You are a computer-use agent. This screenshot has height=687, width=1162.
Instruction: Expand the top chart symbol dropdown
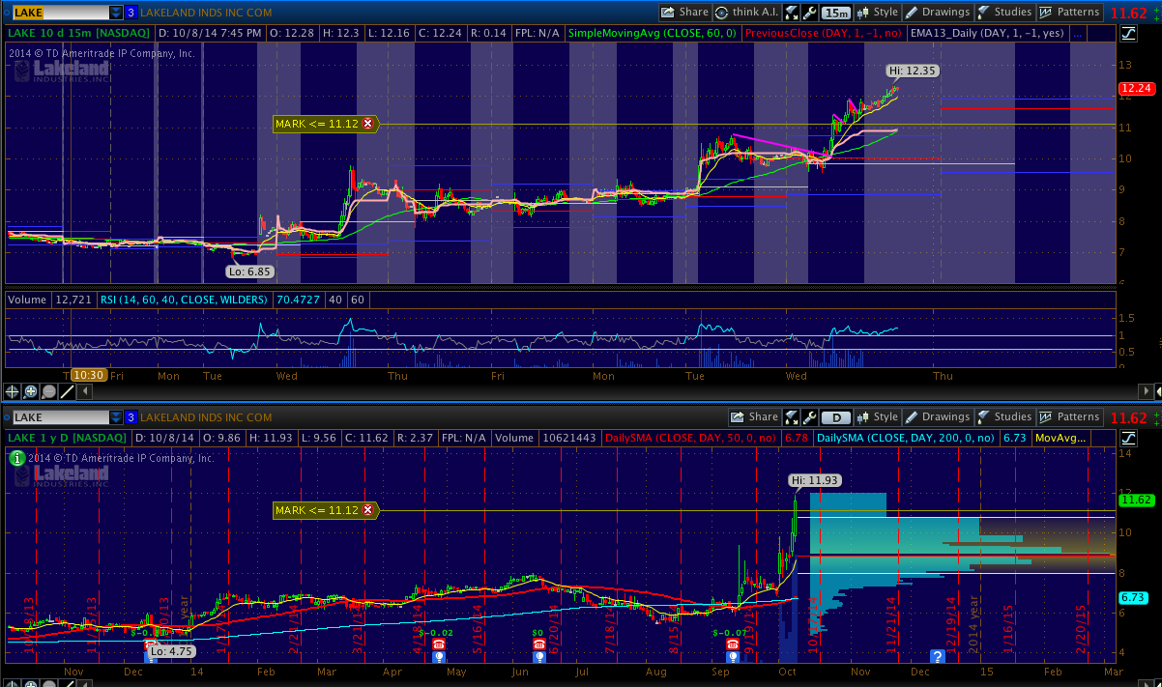[x=116, y=13]
